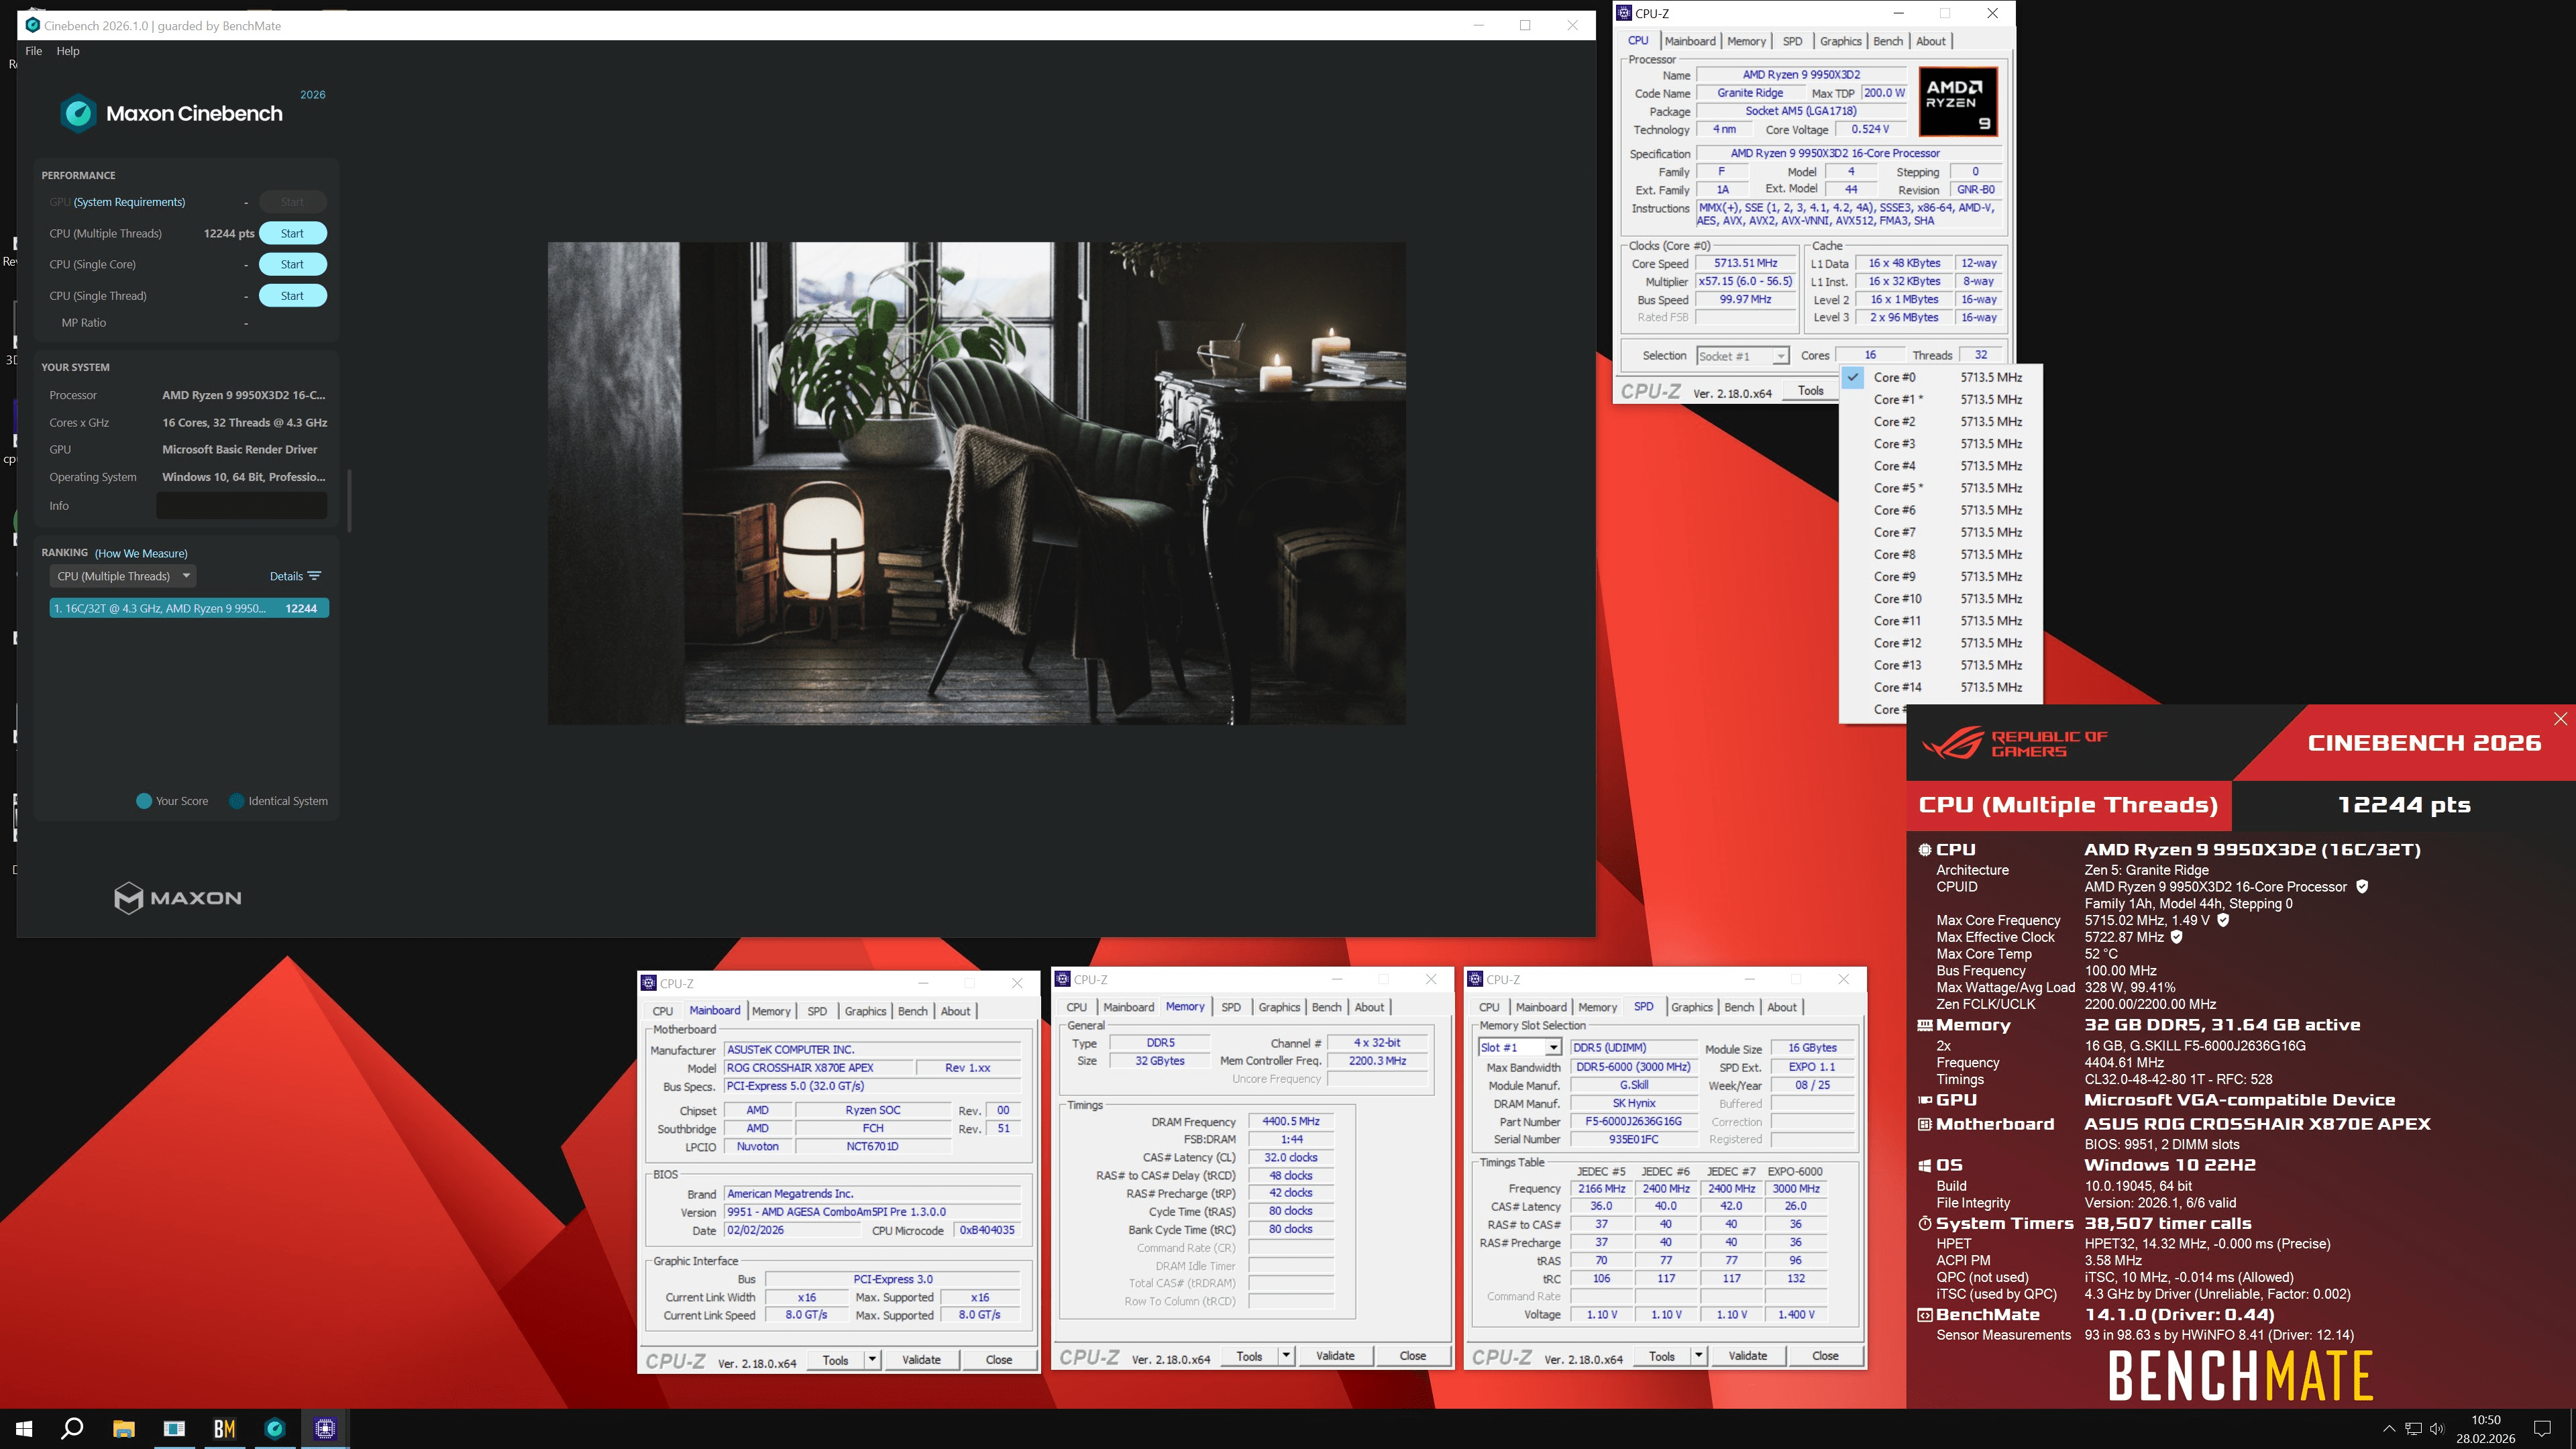Click the Republic of Gamers logo in BenchMate
Image resolution: width=2576 pixels, height=1449 pixels.
click(2015, 743)
